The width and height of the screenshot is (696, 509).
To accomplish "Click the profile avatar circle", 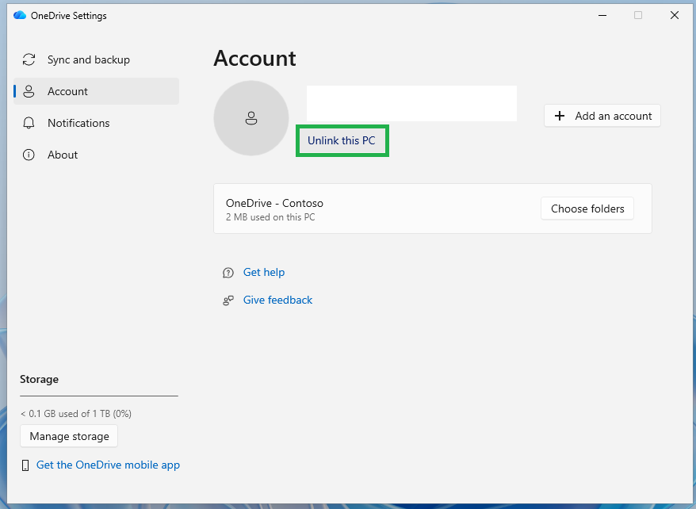I will coord(251,118).
